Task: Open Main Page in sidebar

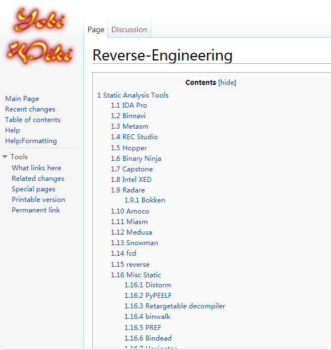Action: tap(22, 98)
